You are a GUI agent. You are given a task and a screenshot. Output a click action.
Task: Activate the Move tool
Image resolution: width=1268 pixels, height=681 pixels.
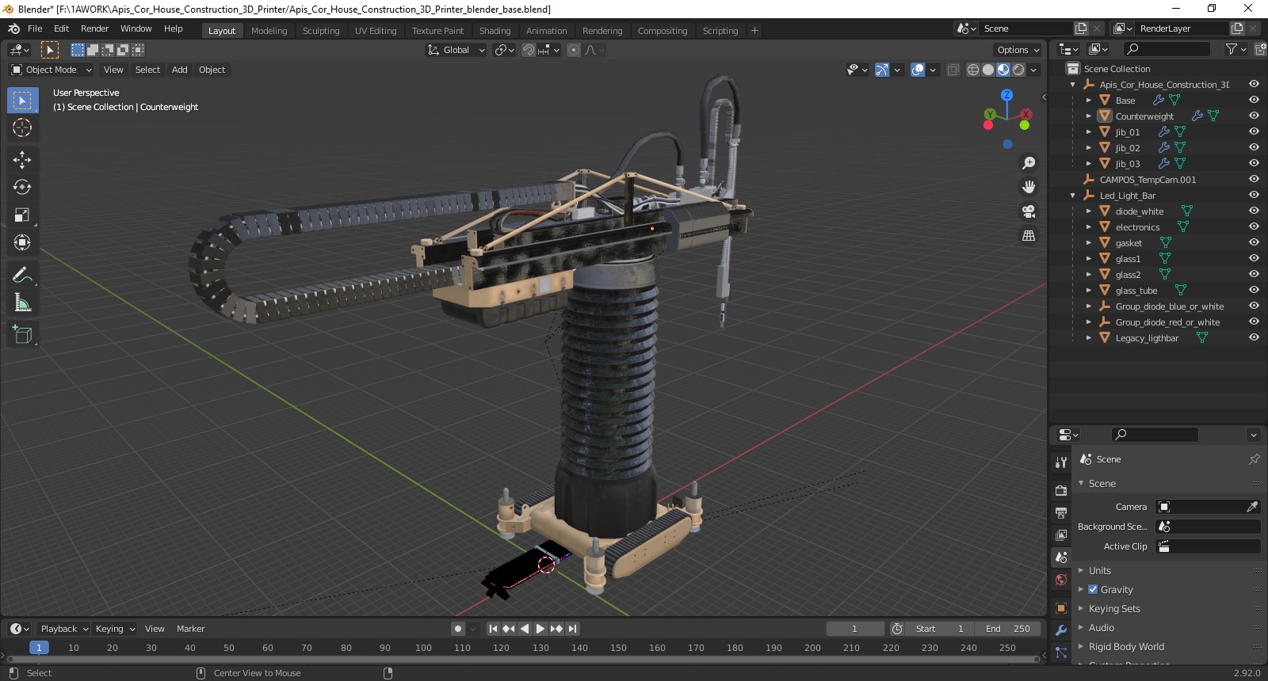click(22, 160)
